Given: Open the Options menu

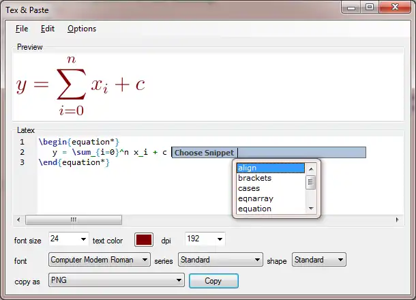Looking at the screenshot, I should tap(82, 29).
